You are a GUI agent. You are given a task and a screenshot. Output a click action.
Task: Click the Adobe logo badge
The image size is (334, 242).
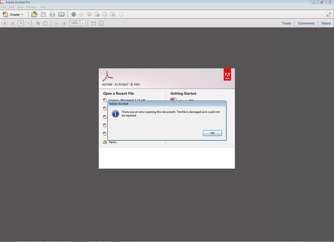[x=227, y=74]
